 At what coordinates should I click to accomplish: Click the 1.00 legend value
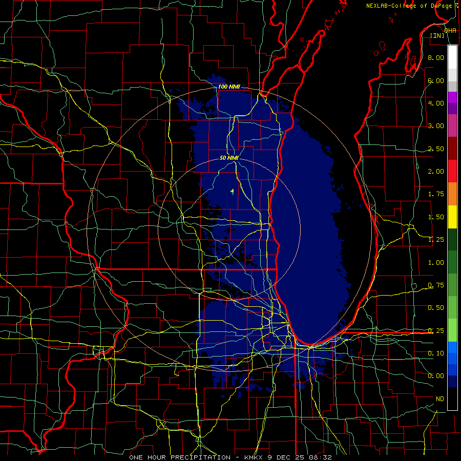[436, 263]
